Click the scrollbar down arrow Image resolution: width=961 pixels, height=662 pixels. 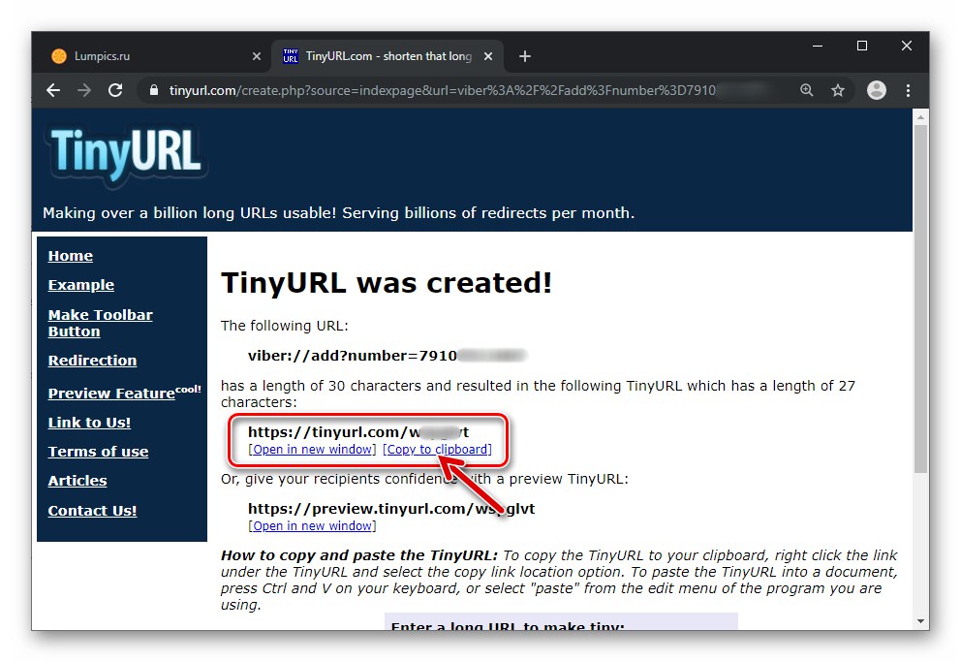coord(920,621)
